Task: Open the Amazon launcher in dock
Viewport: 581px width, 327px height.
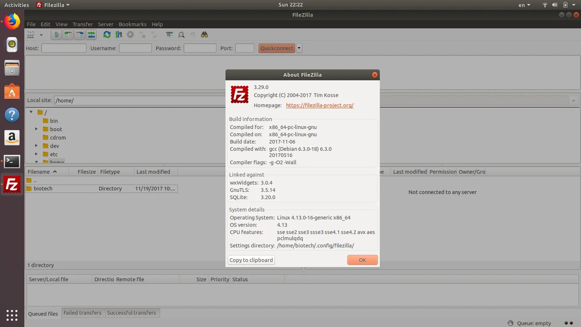Action: (x=12, y=138)
